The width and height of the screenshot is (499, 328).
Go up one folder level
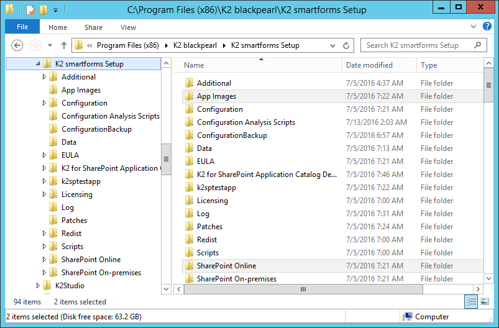pyautogui.click(x=63, y=45)
